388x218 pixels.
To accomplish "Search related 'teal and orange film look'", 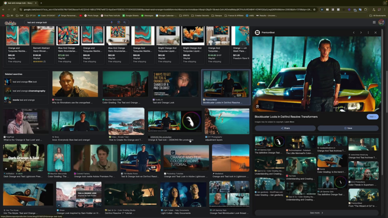I will coord(25,82).
